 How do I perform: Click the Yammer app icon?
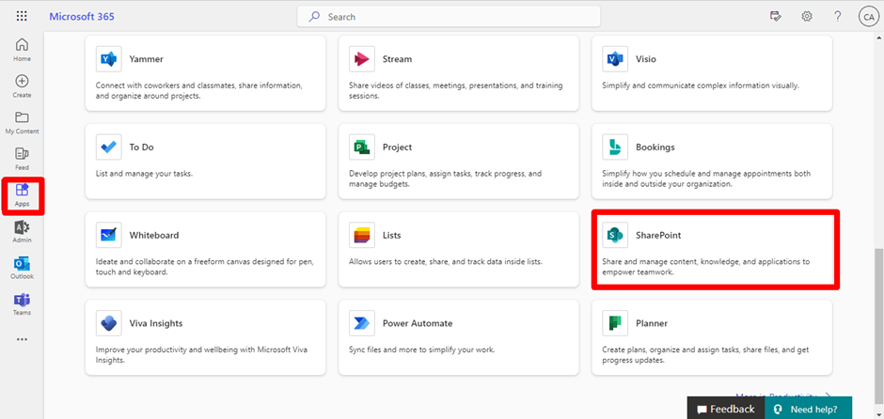109,59
